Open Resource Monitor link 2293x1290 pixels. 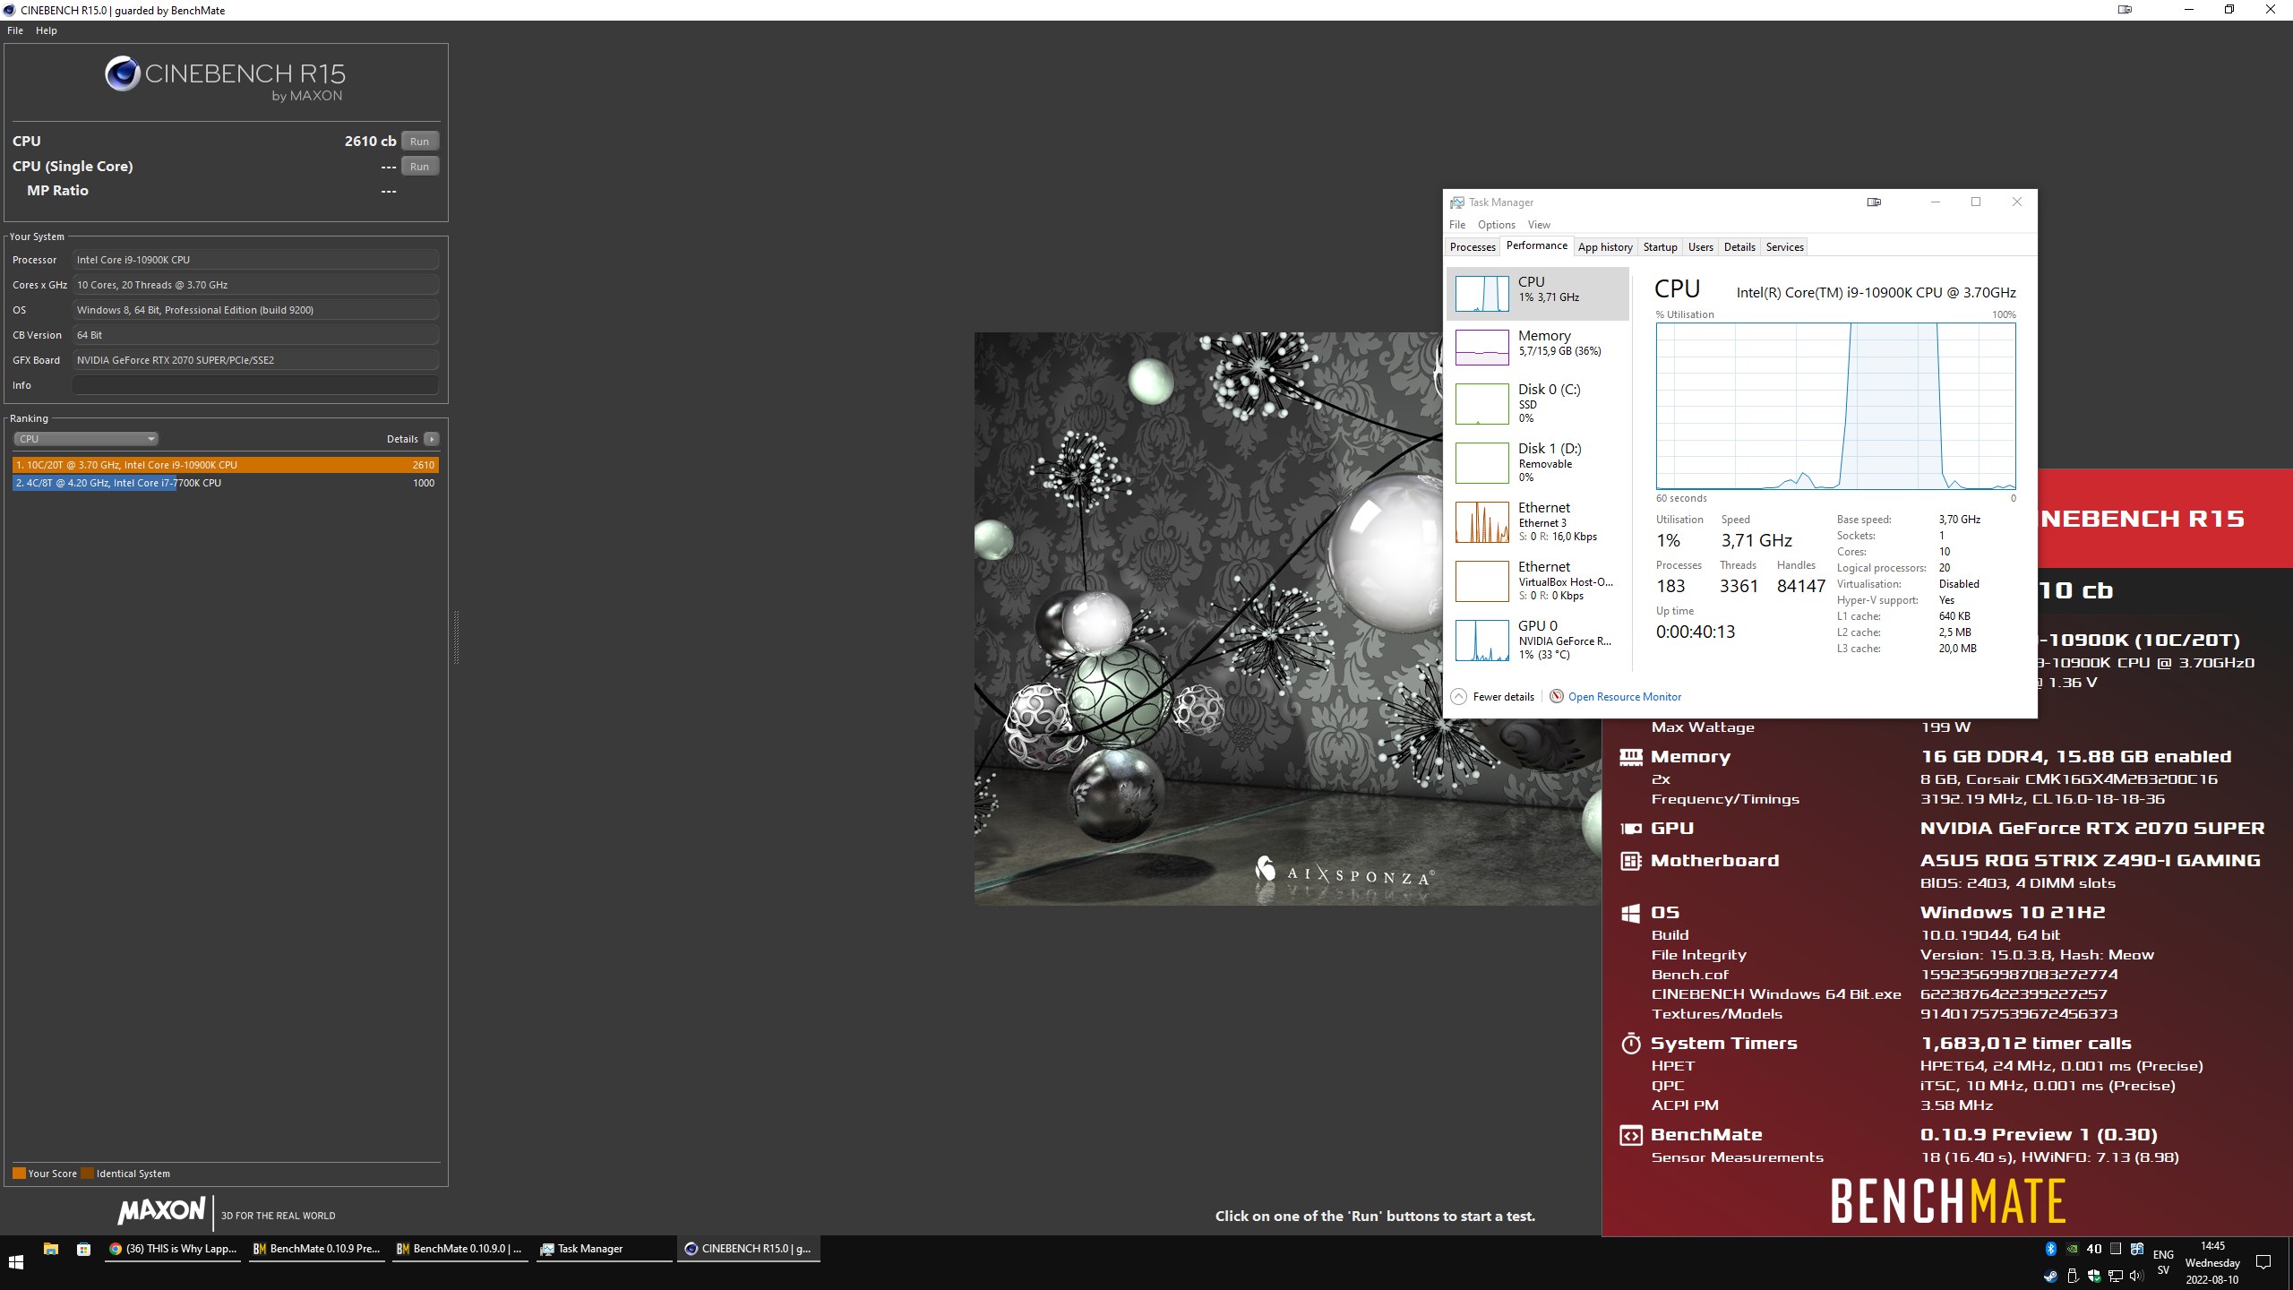point(1624,697)
